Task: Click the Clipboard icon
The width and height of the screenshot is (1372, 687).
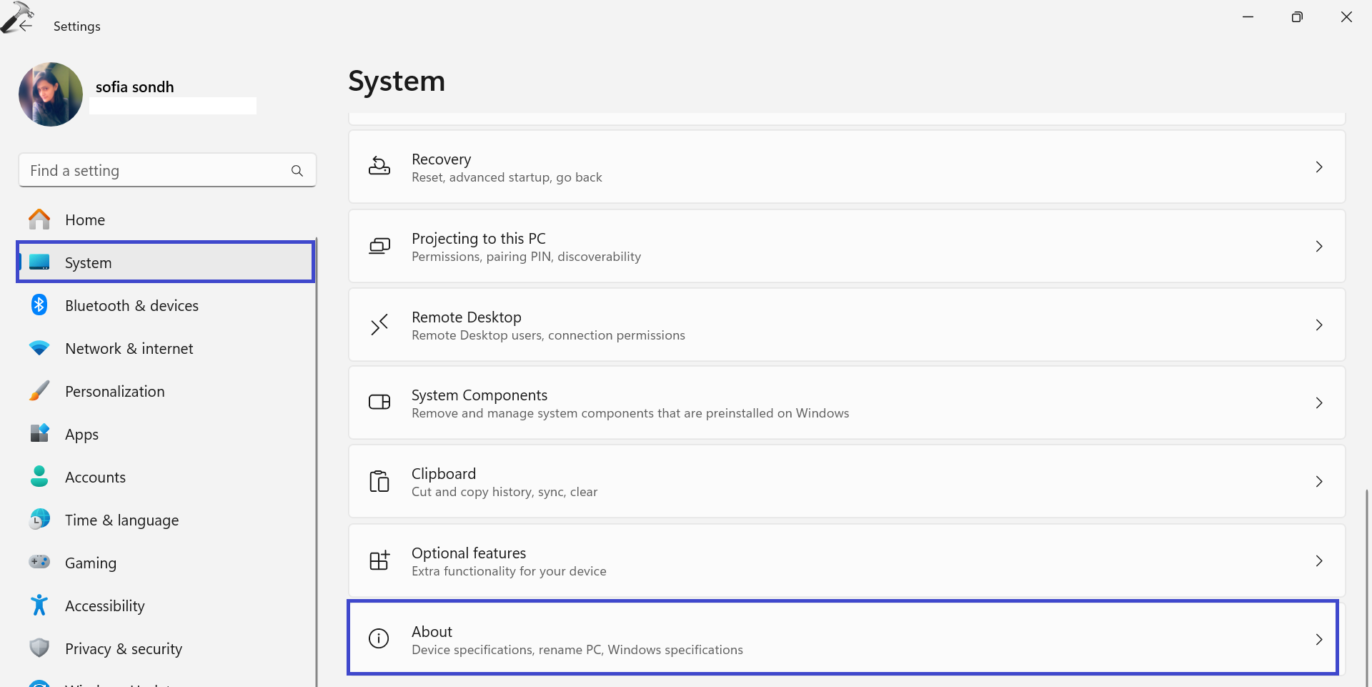Action: pos(379,481)
